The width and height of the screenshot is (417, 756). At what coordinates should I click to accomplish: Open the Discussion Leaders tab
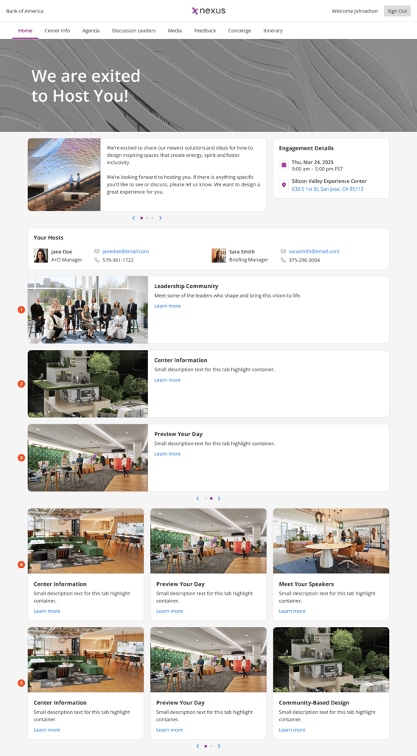133,30
